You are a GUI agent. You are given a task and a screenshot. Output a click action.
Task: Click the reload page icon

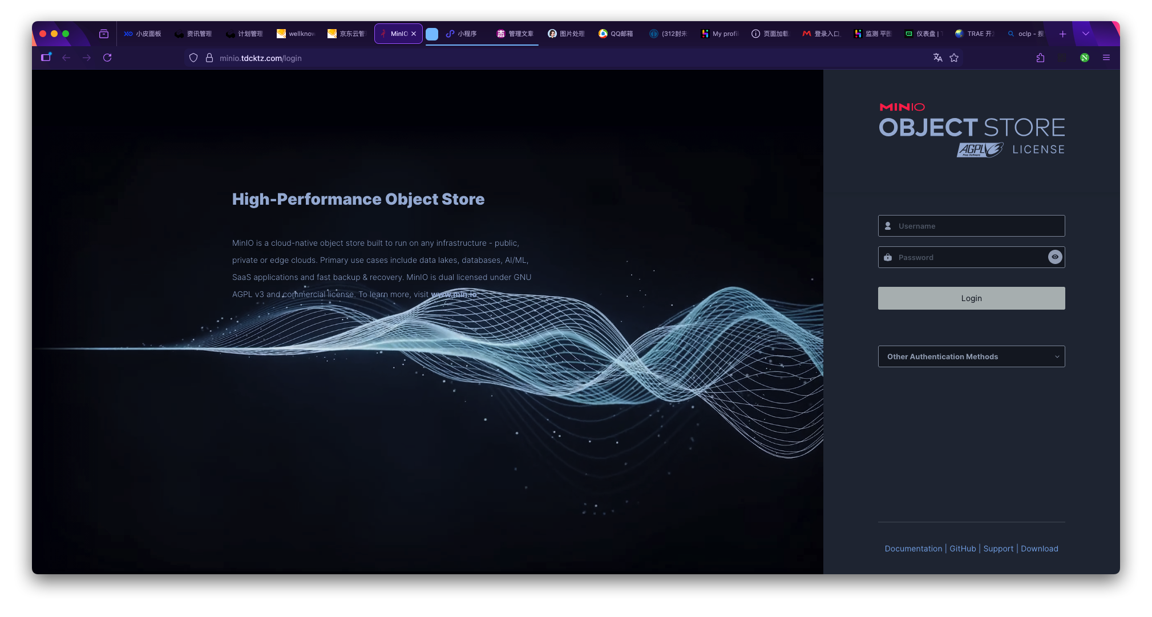(x=107, y=58)
